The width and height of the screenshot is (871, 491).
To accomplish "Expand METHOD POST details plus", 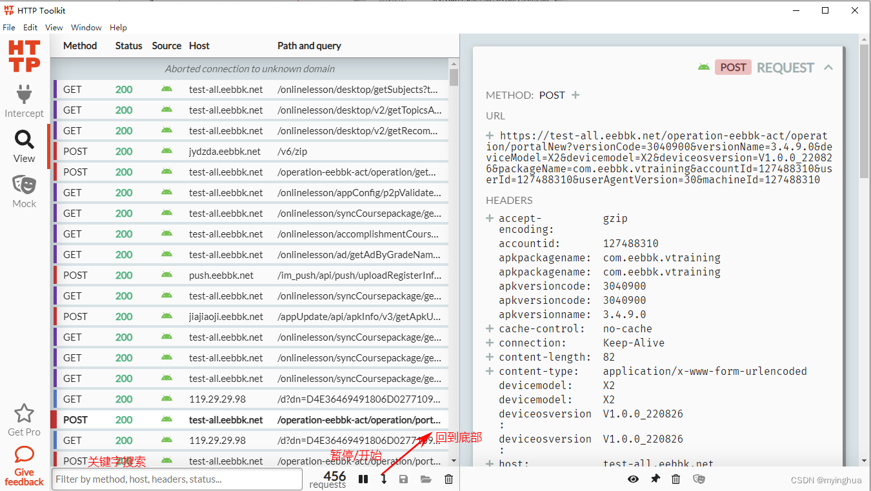I will [x=576, y=95].
